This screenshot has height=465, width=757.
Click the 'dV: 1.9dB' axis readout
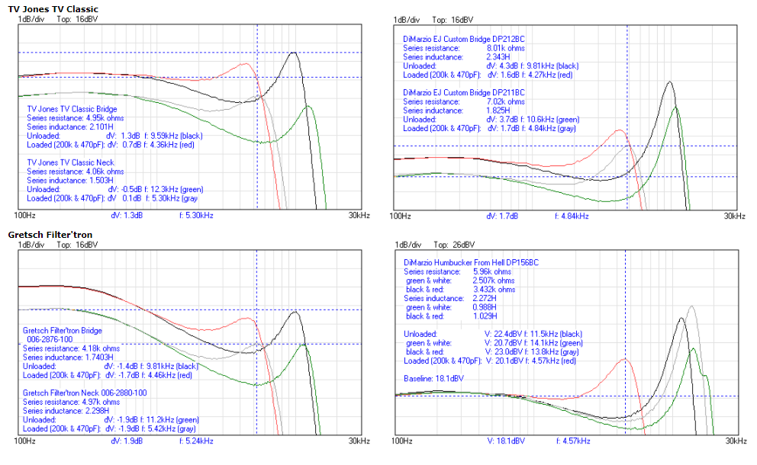click(x=127, y=441)
